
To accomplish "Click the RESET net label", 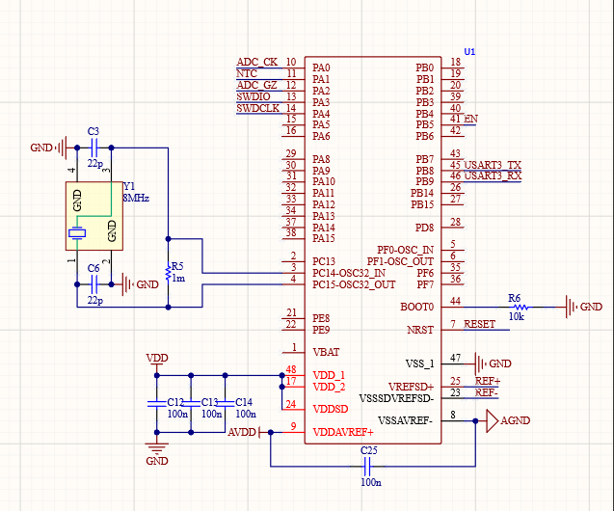I will [480, 324].
